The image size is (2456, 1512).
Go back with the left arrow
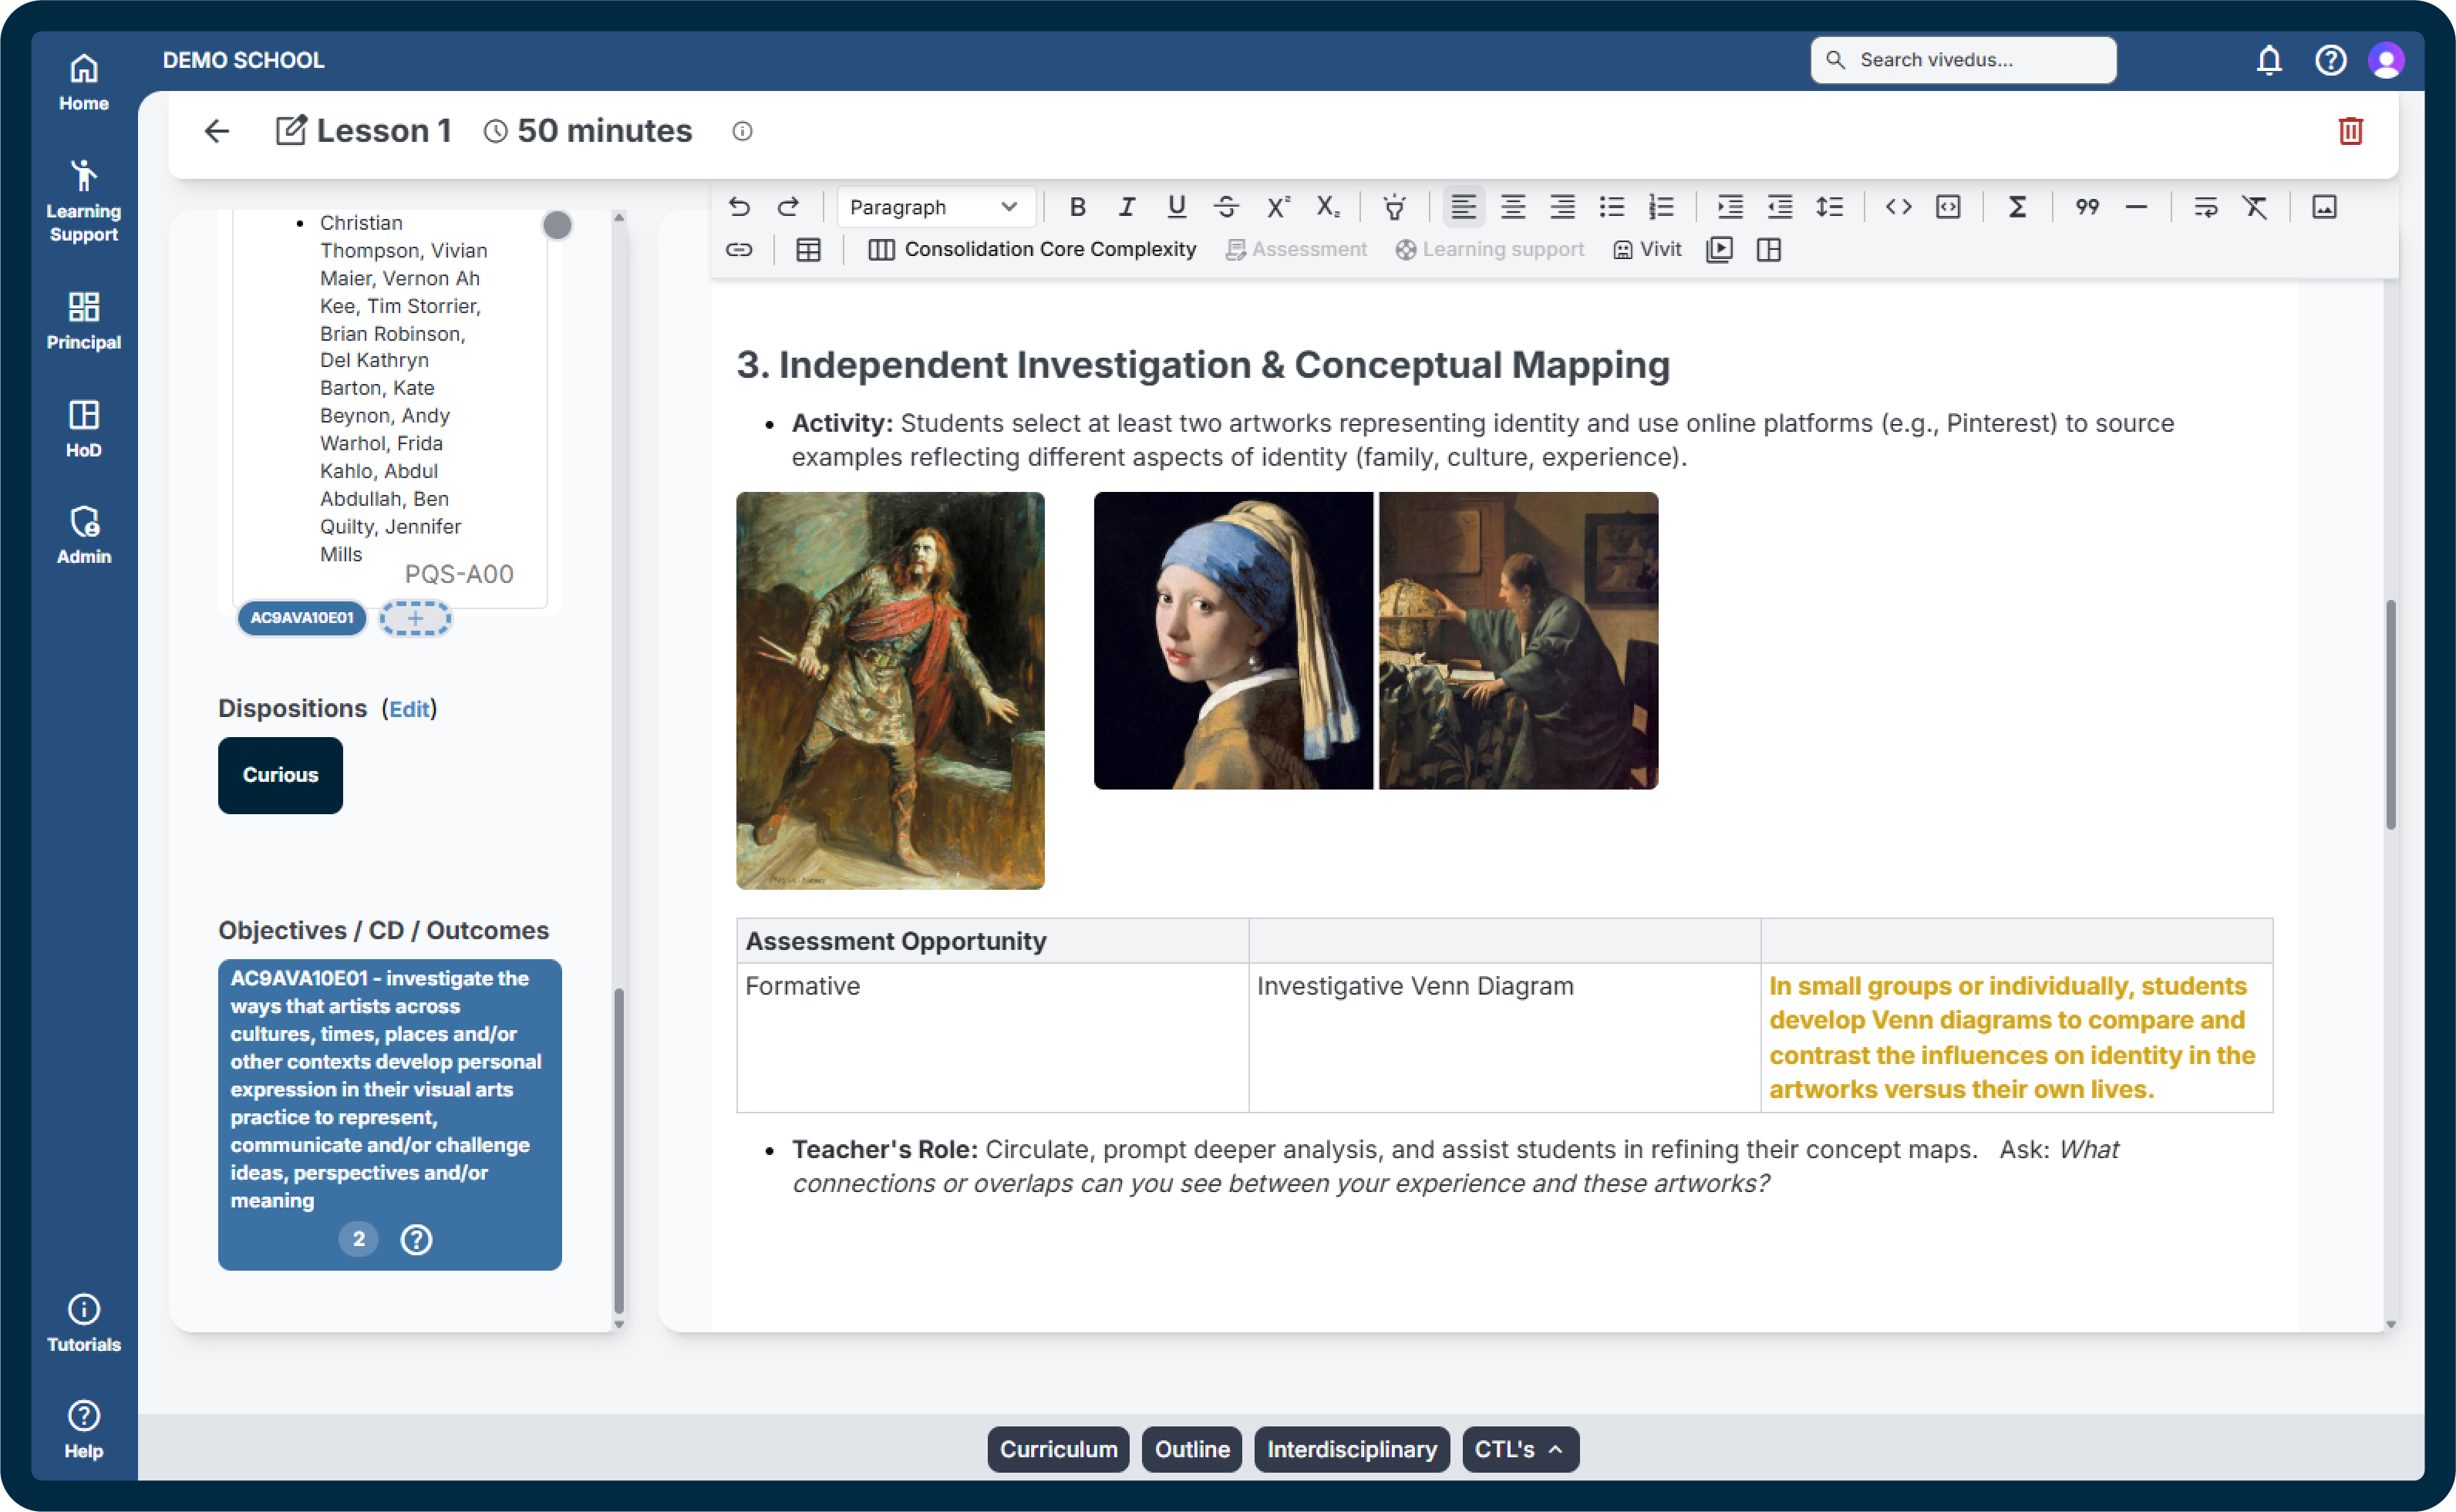click(x=216, y=131)
